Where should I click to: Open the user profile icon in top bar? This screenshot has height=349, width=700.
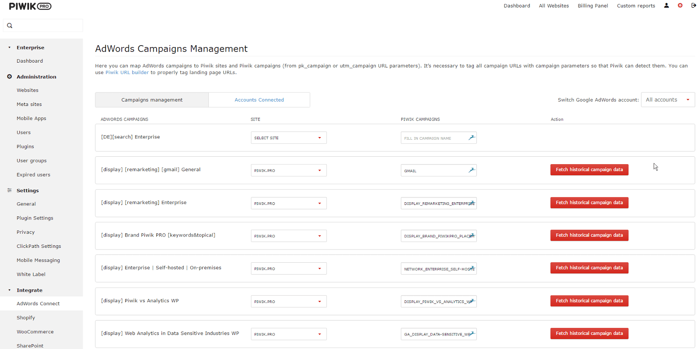[x=666, y=6]
